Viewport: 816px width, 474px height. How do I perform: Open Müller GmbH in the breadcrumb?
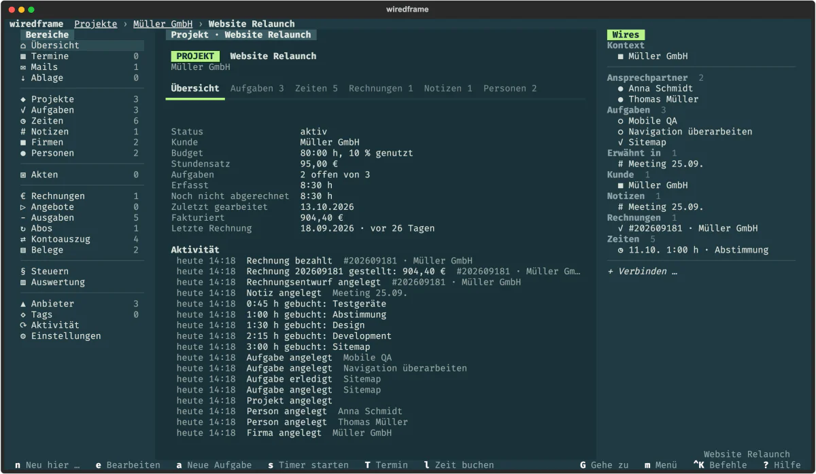163,24
